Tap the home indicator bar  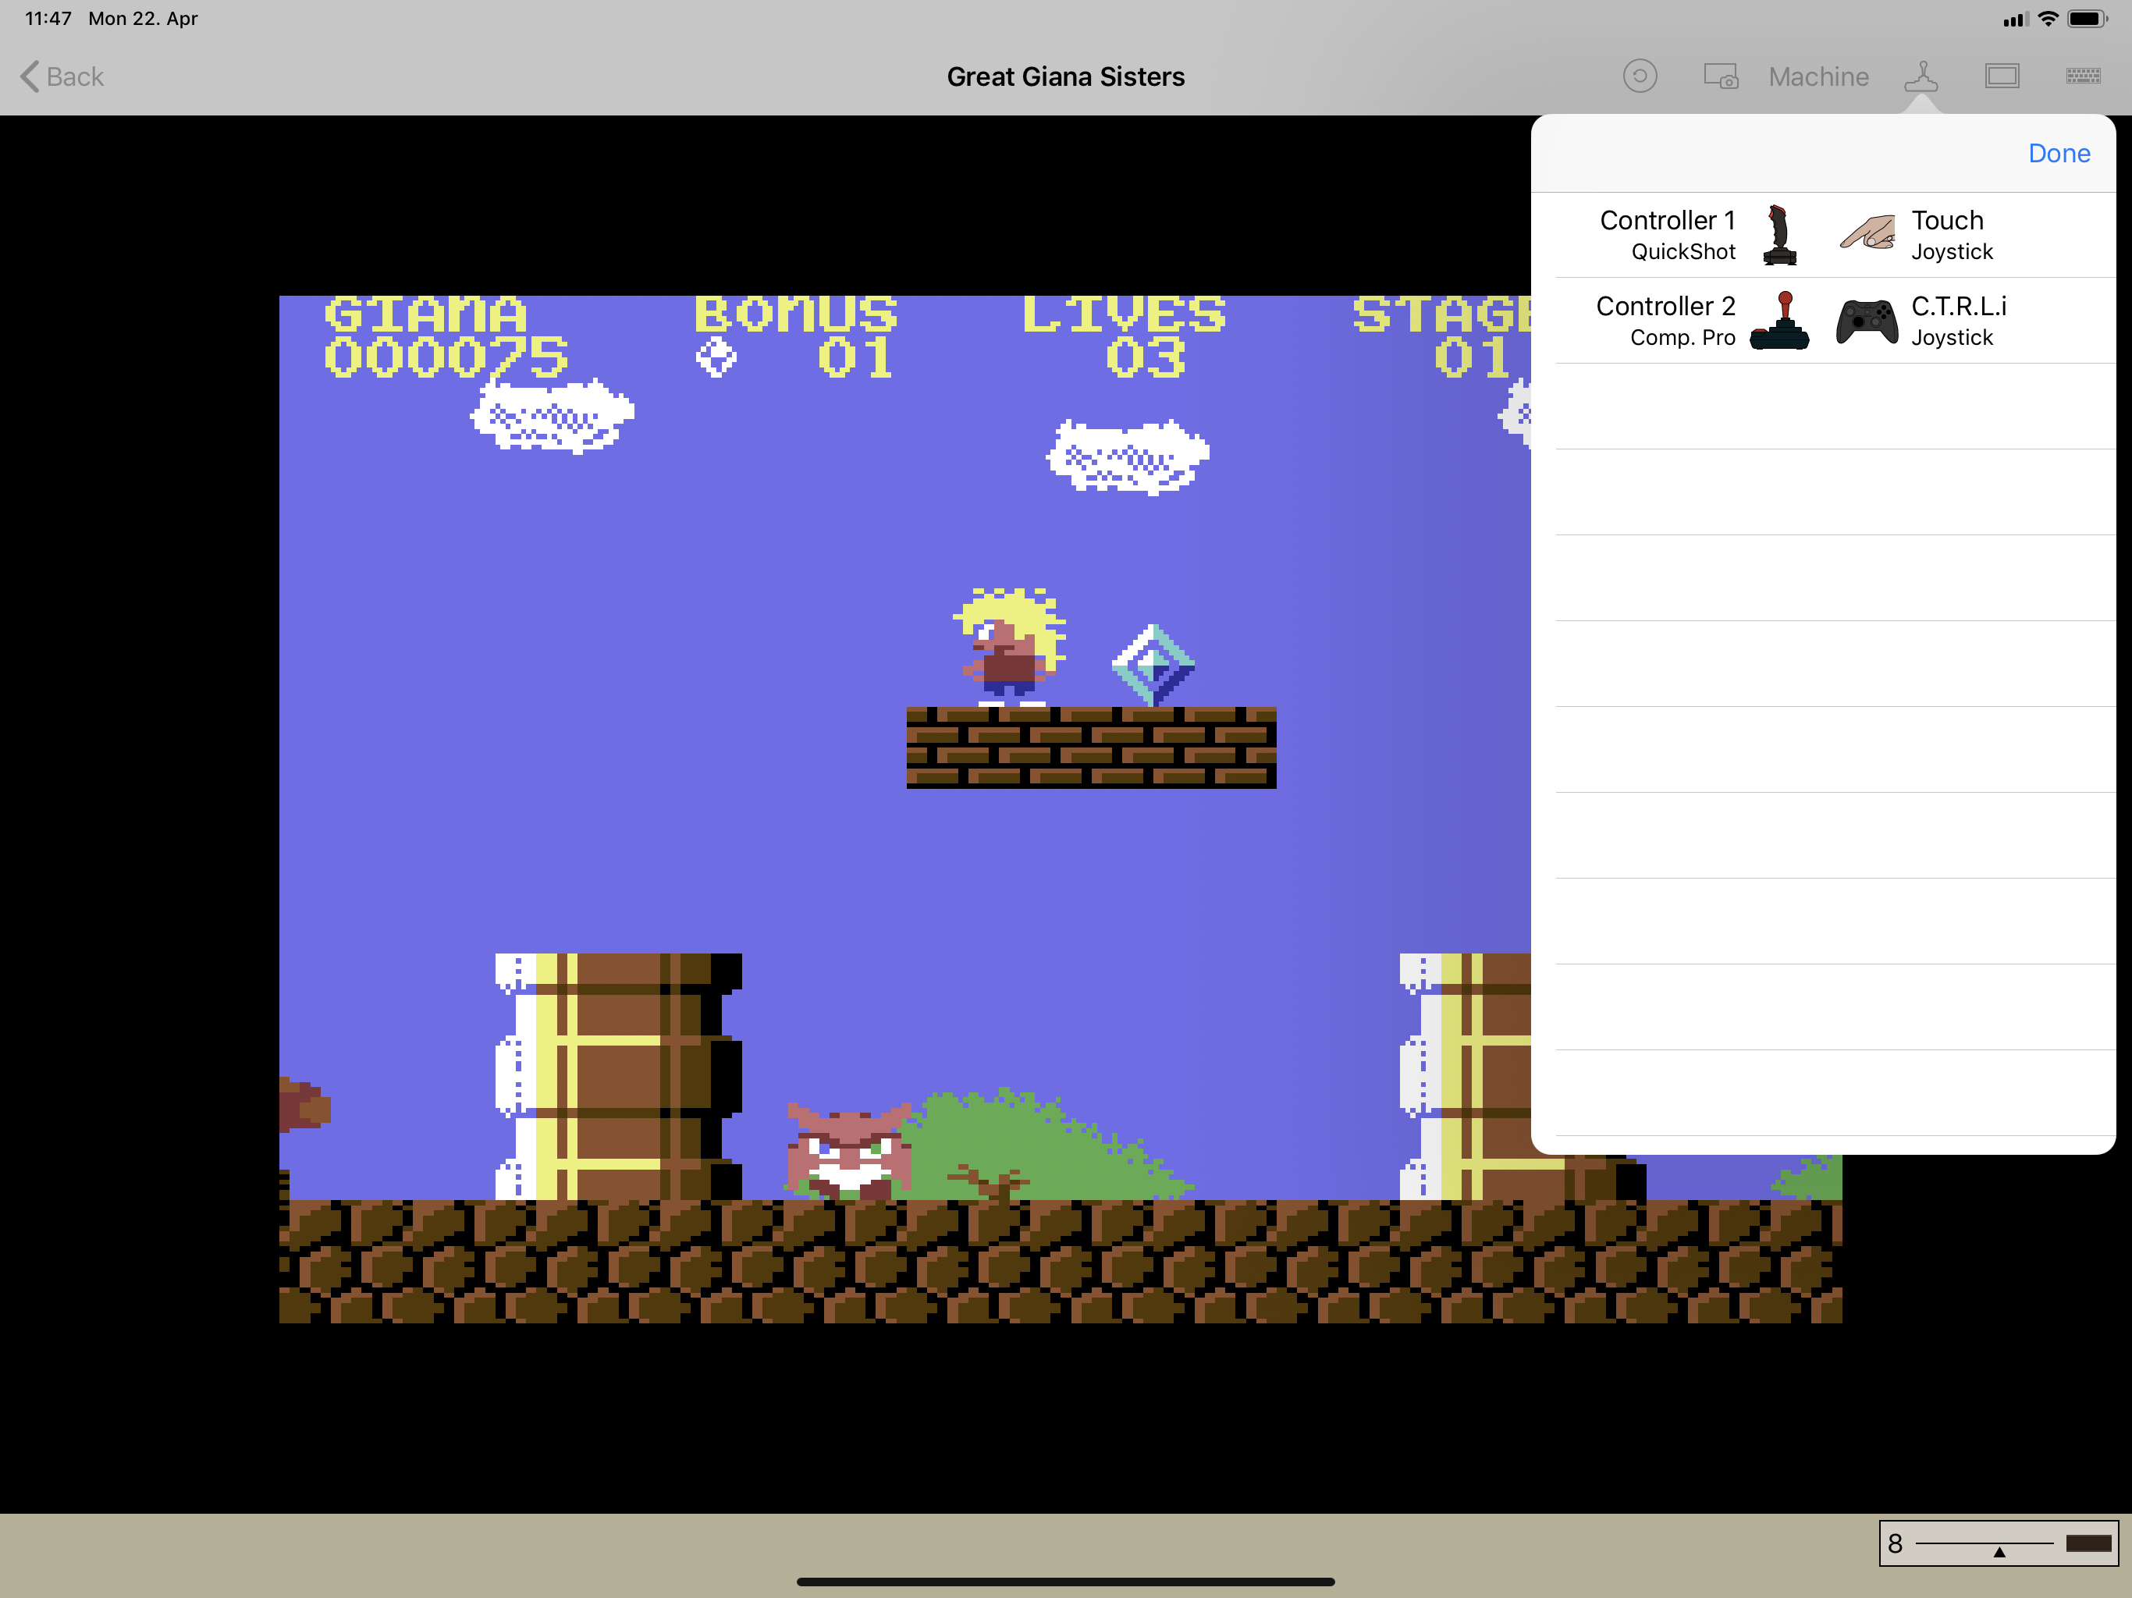1065,1582
